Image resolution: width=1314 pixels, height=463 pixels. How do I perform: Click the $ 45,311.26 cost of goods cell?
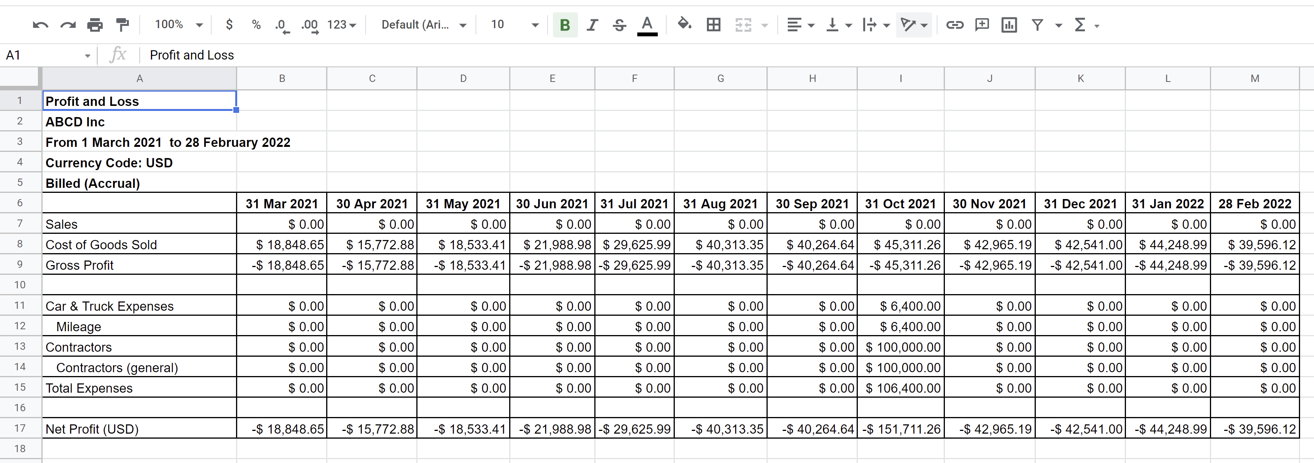point(901,244)
